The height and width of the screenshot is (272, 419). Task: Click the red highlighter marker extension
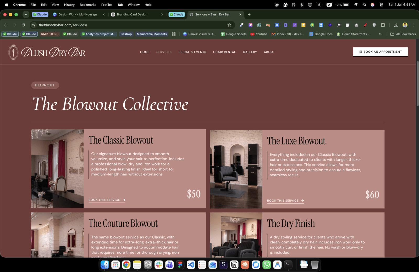point(365,25)
